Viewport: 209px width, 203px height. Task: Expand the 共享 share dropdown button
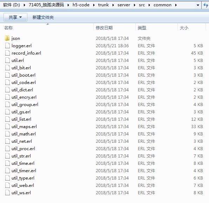pyautogui.click(x=15, y=17)
